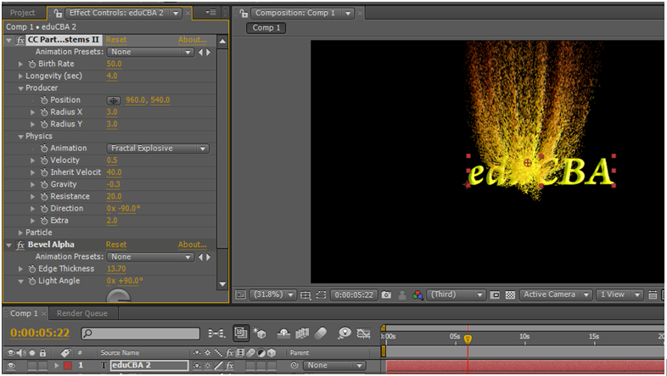Click Birth Rate value 50.0

[x=114, y=65]
